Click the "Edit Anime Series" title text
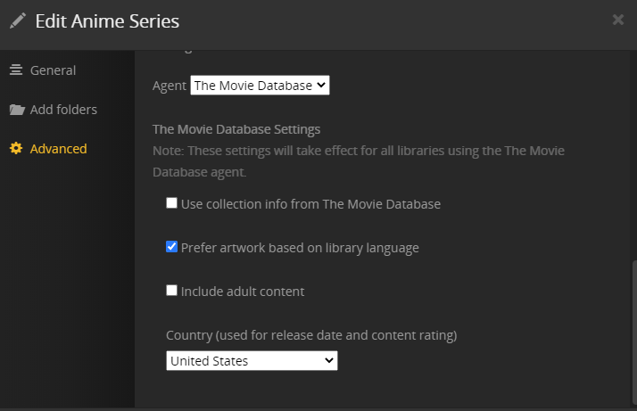This screenshot has height=411, width=637. [107, 21]
